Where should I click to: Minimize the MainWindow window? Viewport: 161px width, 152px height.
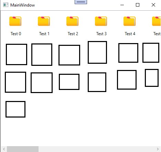[x=122, y=5]
